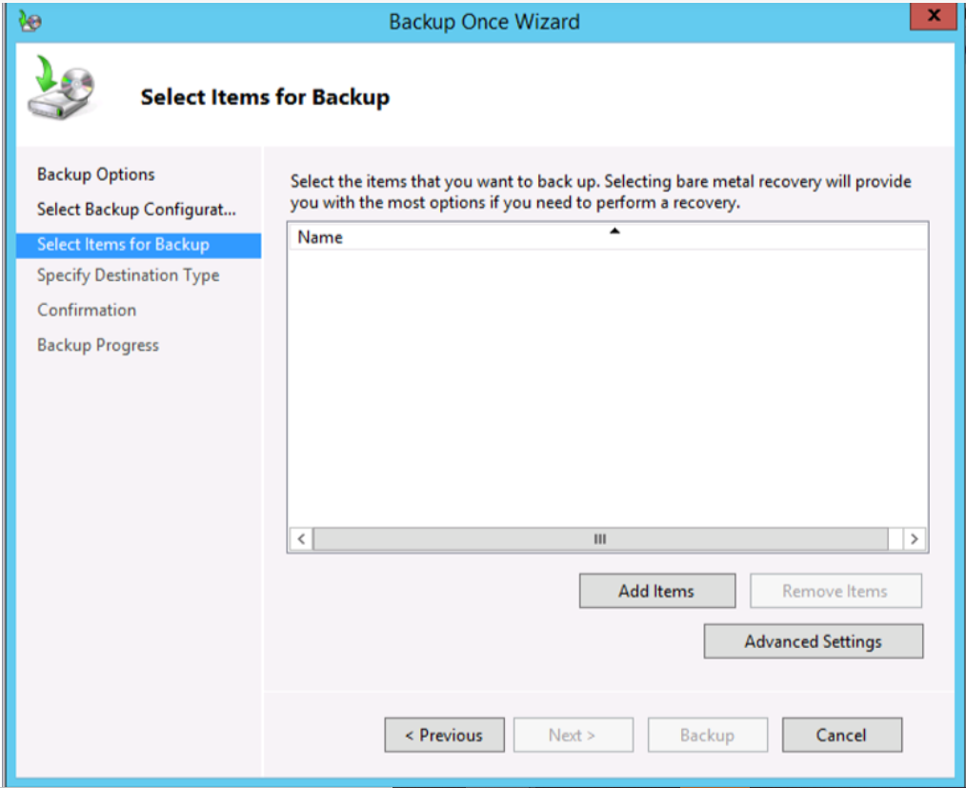Open Advanced Settings
The image size is (966, 788).
click(813, 641)
